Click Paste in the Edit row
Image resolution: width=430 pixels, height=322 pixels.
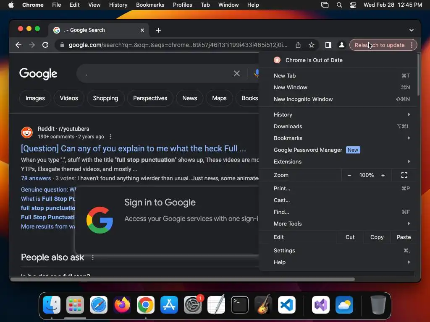pyautogui.click(x=404, y=237)
